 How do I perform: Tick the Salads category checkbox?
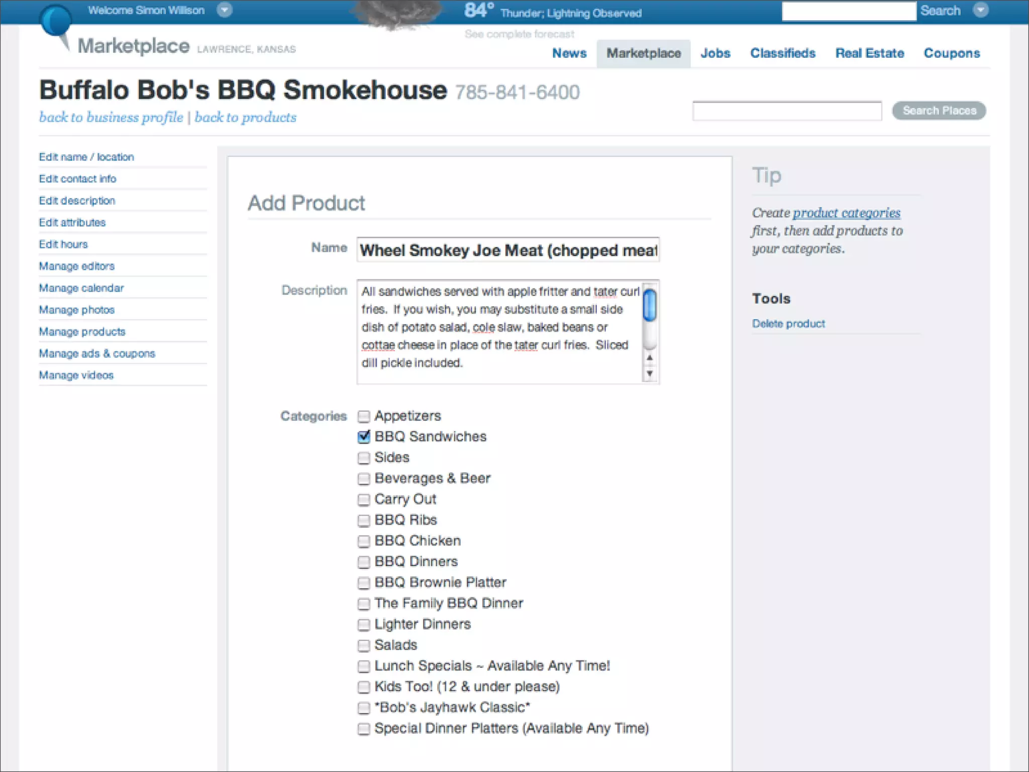coord(364,645)
